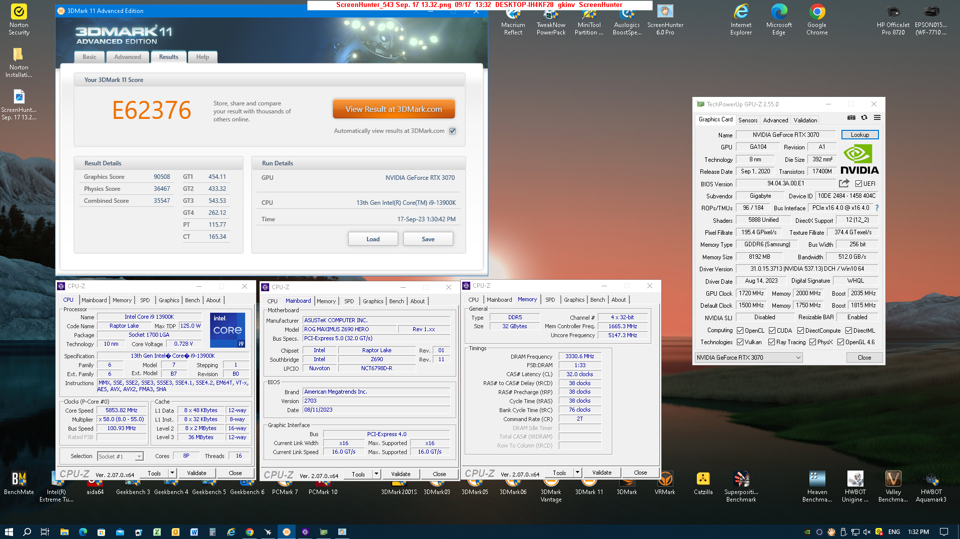960x539 pixels.
Task: Click the BIOS export share icon in GPU-Z
Action: tap(844, 183)
